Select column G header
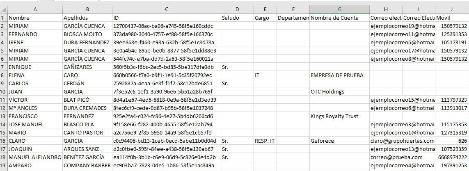 coord(339,9)
